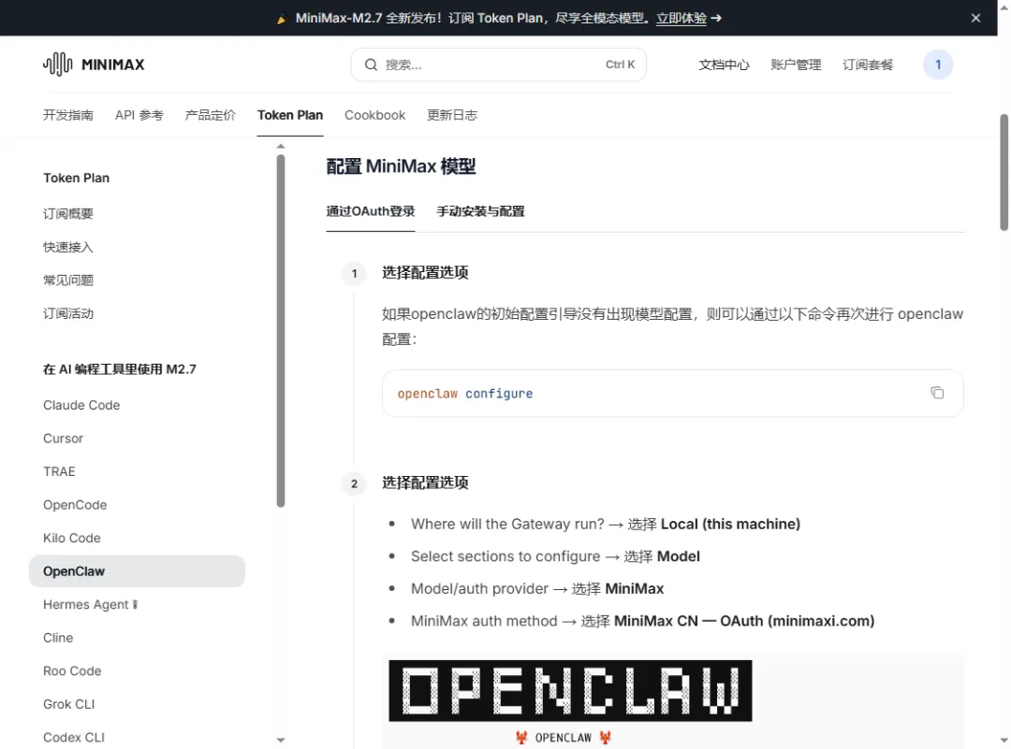1011x749 pixels.
Task: Click the sidebar scroll up arrow
Action: [281, 147]
